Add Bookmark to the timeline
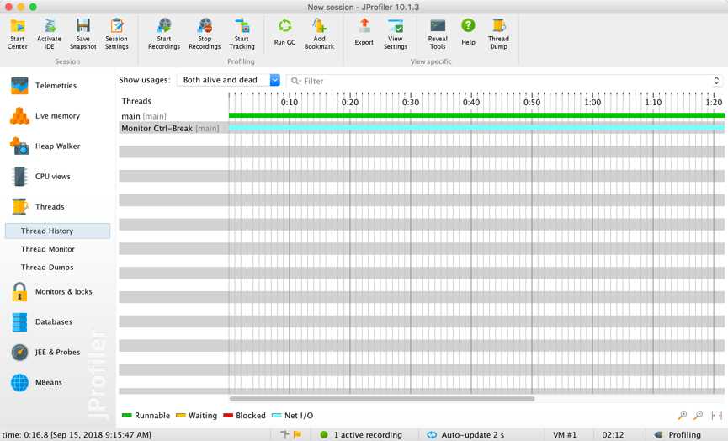Screen dimensions: 728x441 (x=320, y=34)
